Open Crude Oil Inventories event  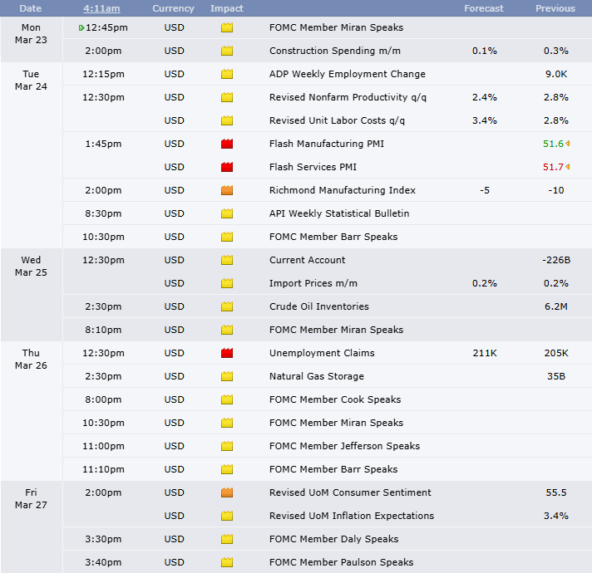319,306
